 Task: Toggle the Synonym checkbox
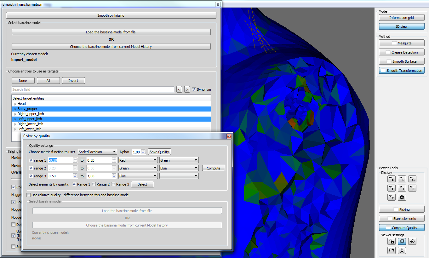tap(194, 89)
